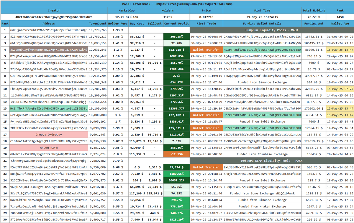This screenshot has width=354, height=223.
Task: Click profit value 85,794 $
Action: pyautogui.click(x=176, y=167)
